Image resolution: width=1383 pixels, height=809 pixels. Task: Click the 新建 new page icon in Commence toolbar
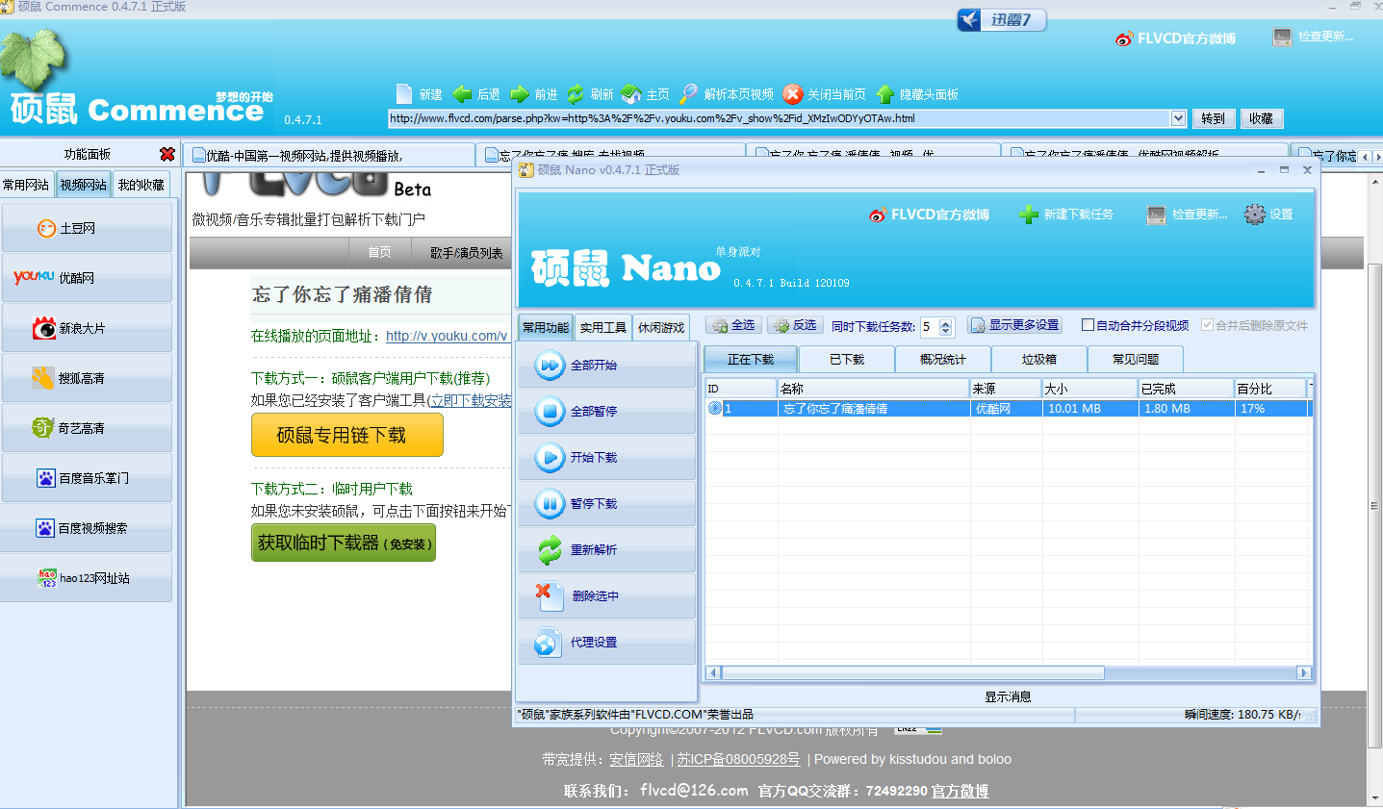[404, 93]
